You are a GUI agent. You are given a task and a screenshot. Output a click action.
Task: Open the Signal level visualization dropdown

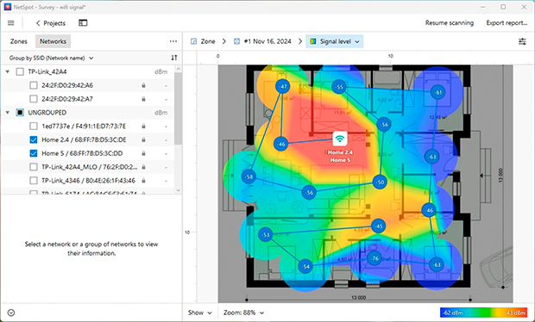(335, 41)
